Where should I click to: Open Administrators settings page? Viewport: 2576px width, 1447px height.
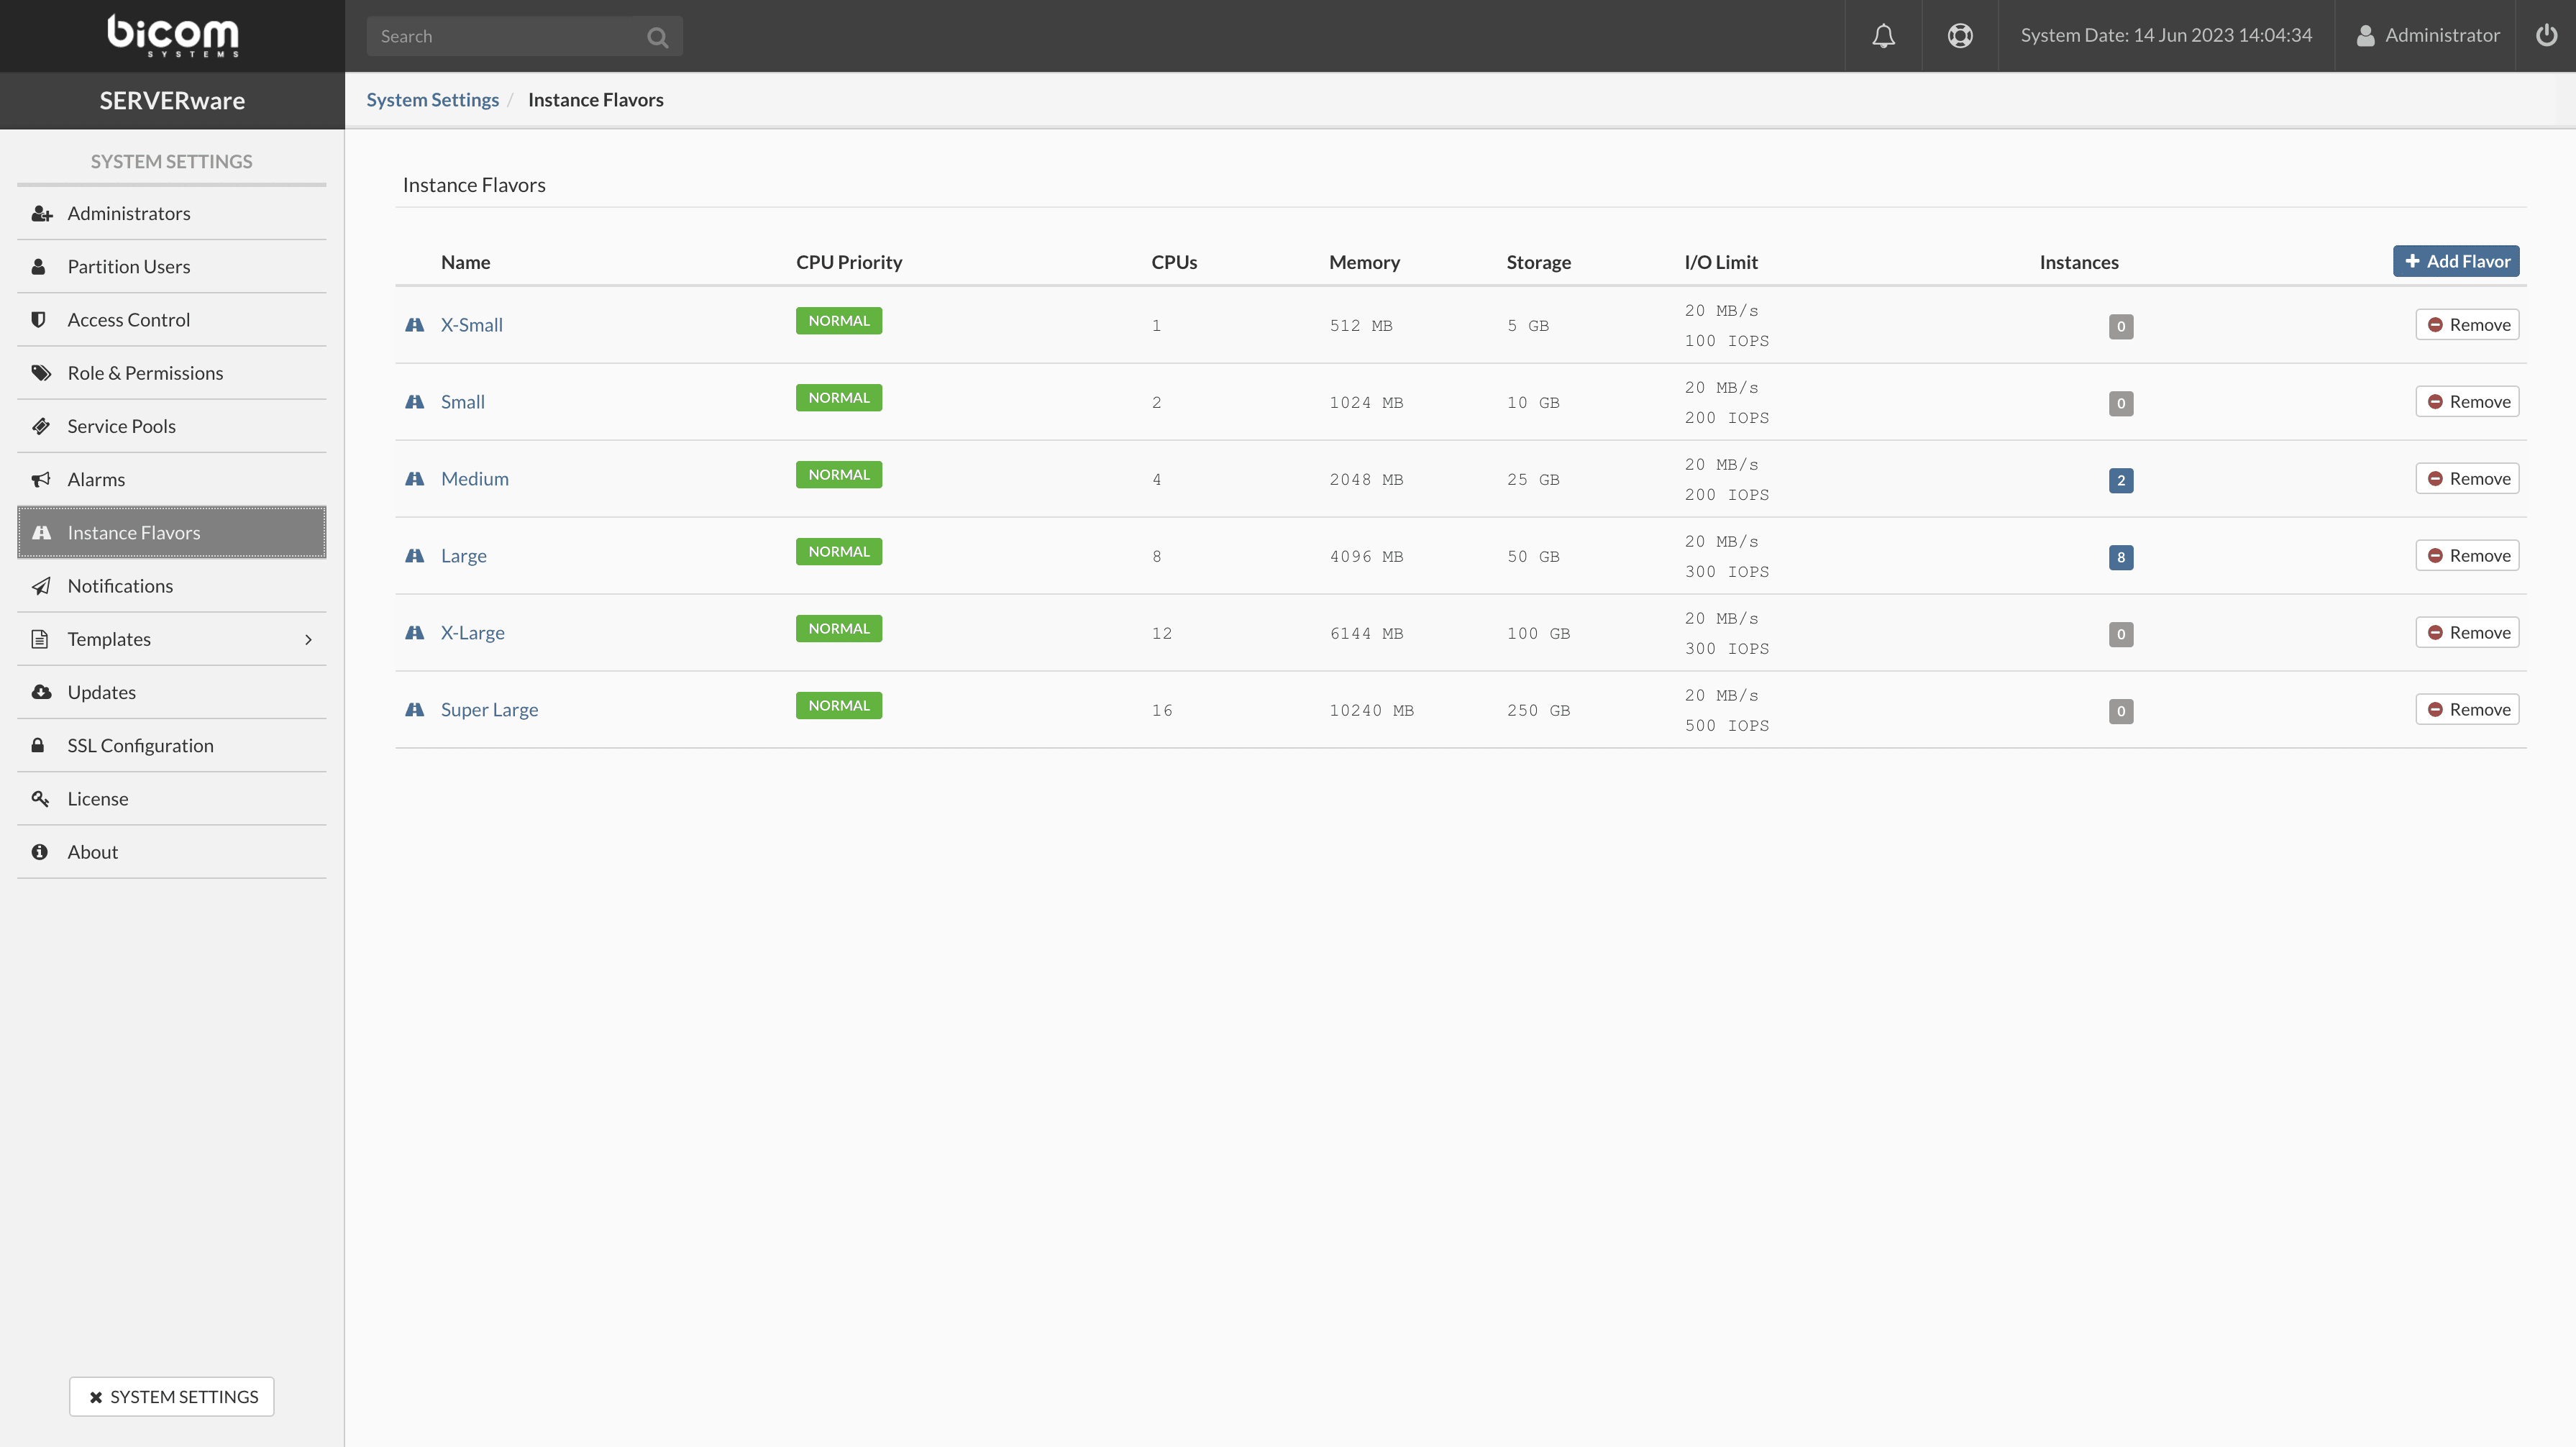(x=172, y=213)
